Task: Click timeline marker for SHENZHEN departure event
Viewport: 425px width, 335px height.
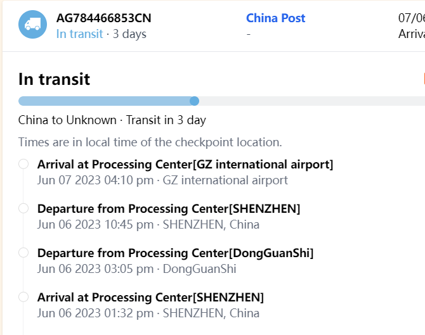Action: pyautogui.click(x=23, y=208)
